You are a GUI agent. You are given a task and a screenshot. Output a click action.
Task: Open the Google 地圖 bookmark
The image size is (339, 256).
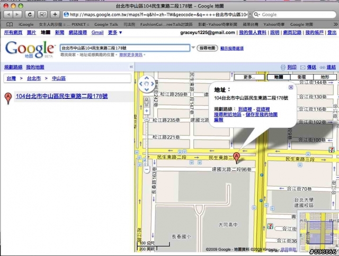pos(301,24)
